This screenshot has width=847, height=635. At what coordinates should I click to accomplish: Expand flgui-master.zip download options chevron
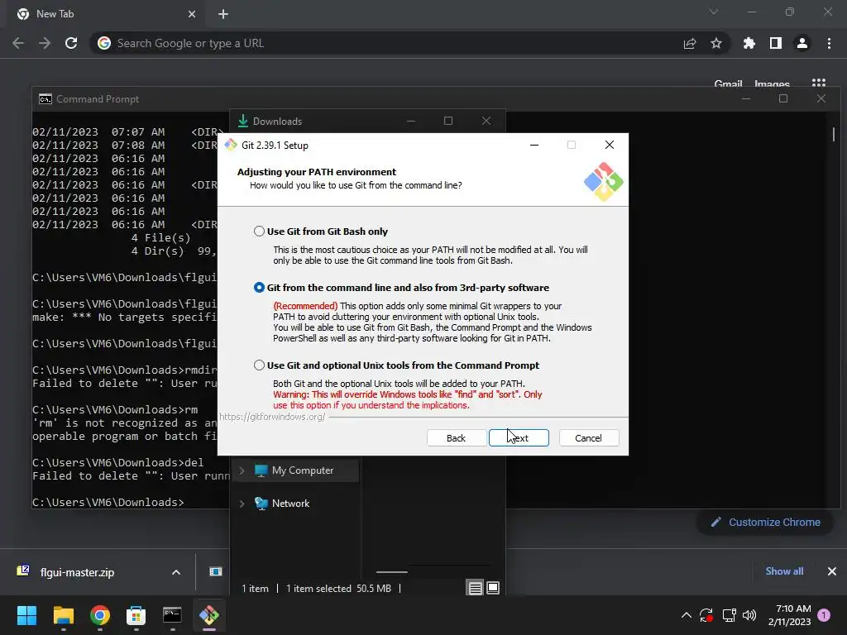176,572
